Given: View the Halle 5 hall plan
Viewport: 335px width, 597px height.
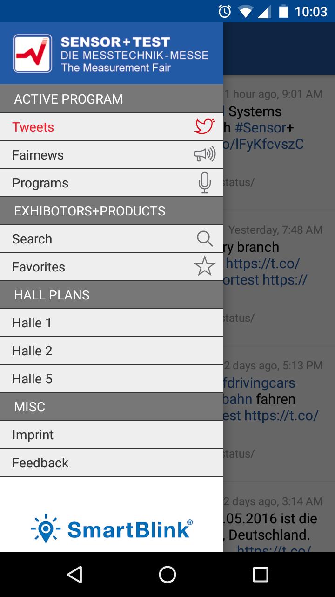Looking at the screenshot, I should [33, 379].
